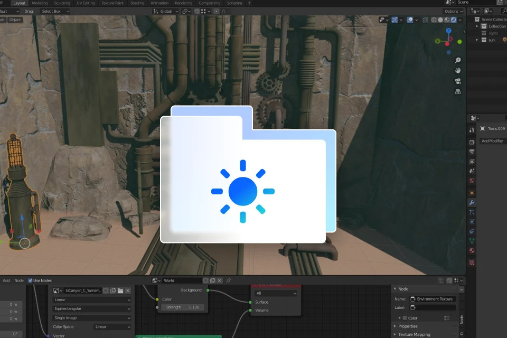Toggle the Use Nodes checkbox
507x338 pixels.
click(30, 280)
